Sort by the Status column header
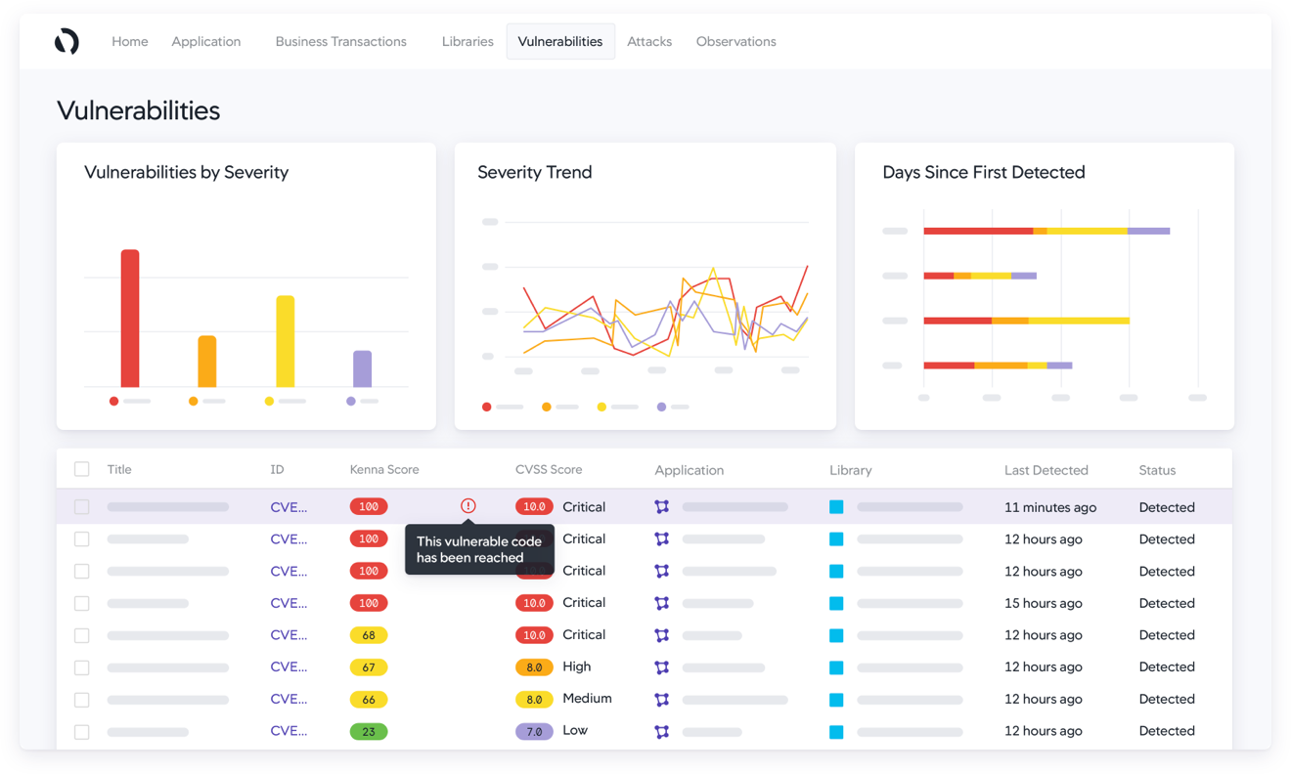Image resolution: width=1291 pixels, height=774 pixels. (x=1157, y=470)
